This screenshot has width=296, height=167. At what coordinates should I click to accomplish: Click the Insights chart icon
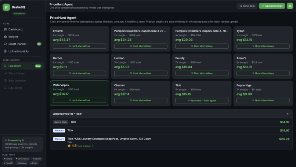5,37
